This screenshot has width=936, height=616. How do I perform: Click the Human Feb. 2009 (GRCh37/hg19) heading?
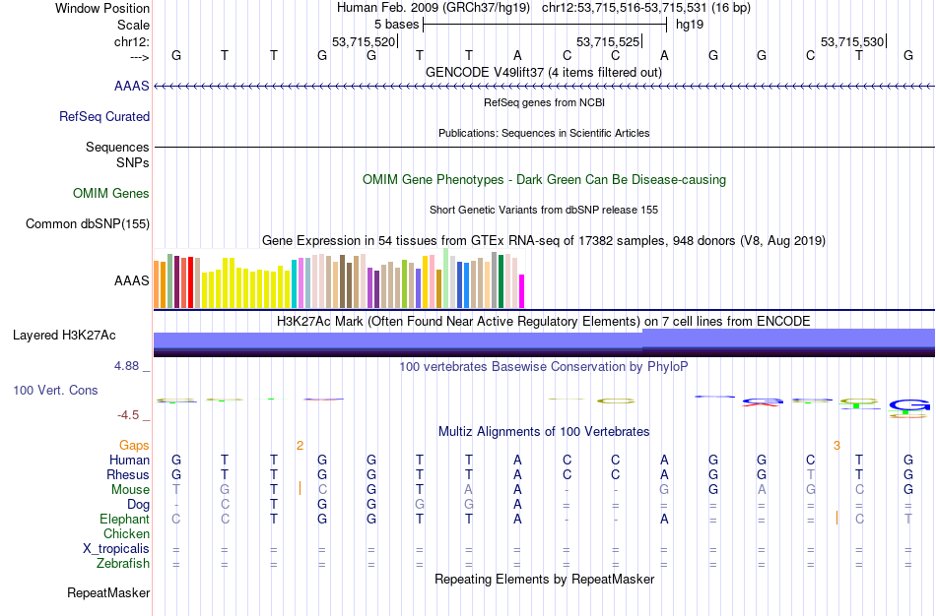434,8
